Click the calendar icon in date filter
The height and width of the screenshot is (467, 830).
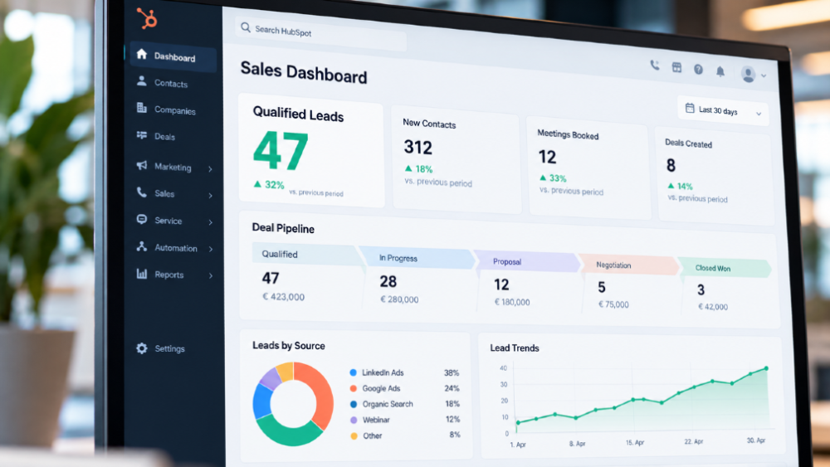click(690, 109)
